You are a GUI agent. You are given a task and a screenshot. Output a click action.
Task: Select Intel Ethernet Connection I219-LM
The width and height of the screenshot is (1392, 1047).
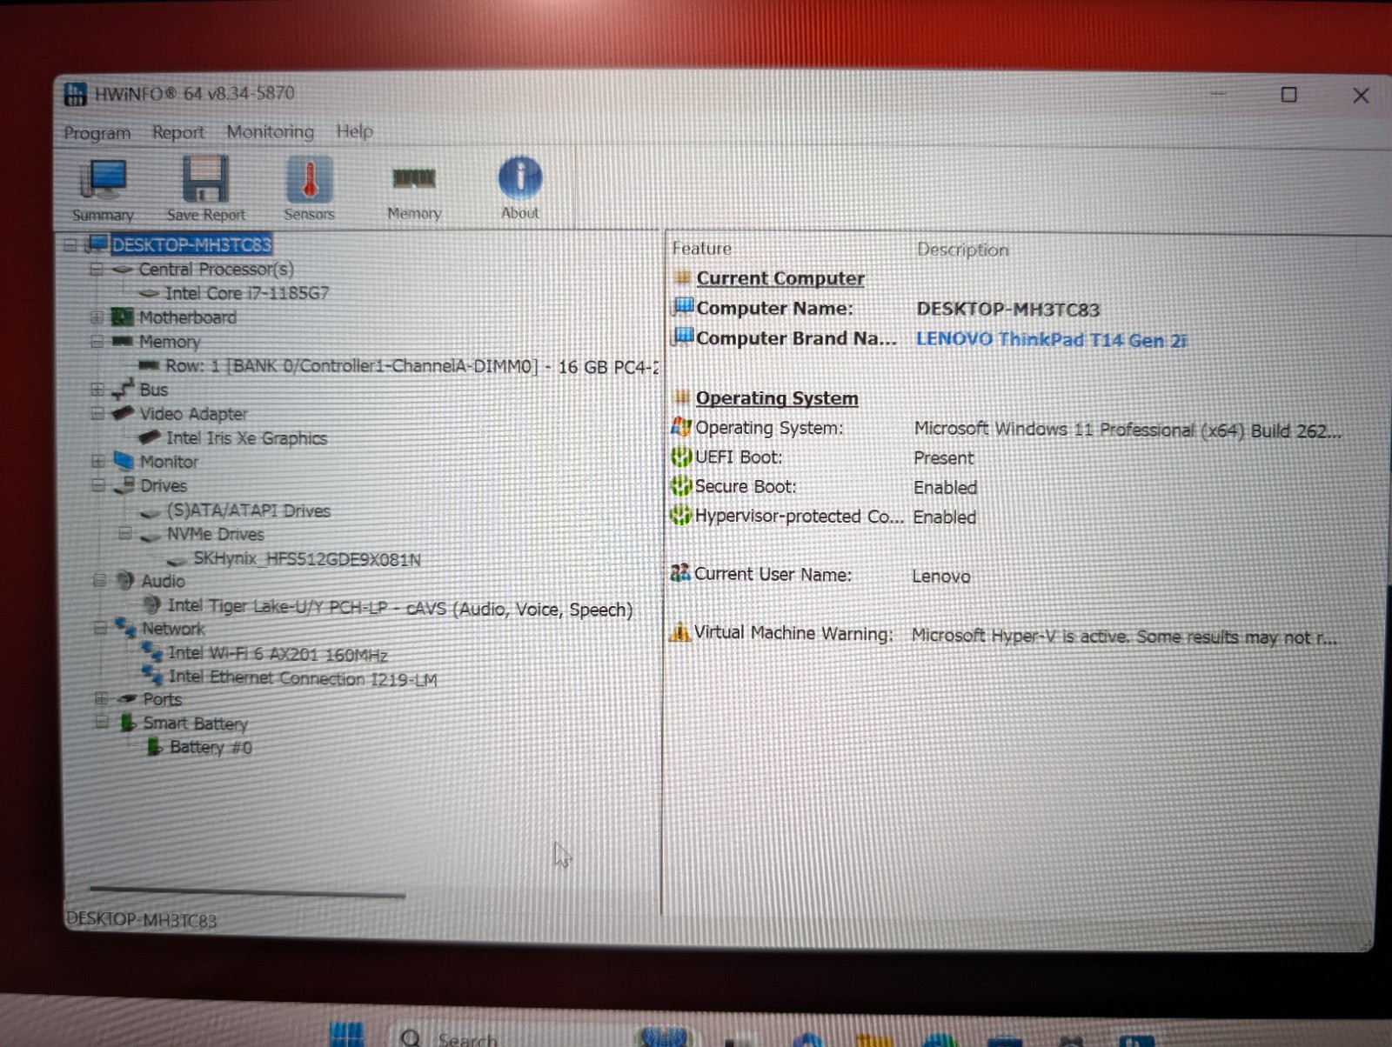pyautogui.click(x=303, y=677)
